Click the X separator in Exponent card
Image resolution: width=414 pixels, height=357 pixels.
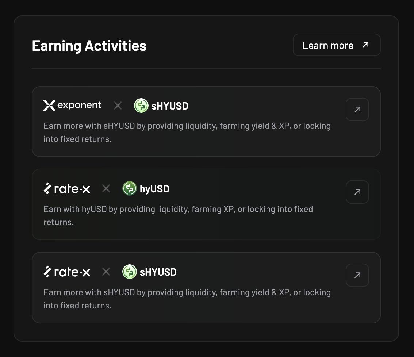pos(118,105)
